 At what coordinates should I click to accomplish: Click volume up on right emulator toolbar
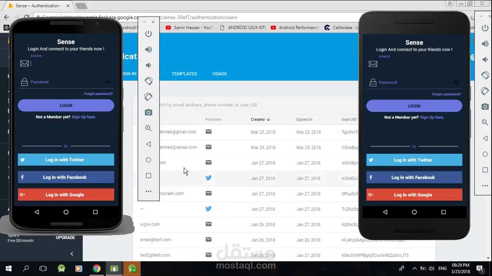click(485, 44)
